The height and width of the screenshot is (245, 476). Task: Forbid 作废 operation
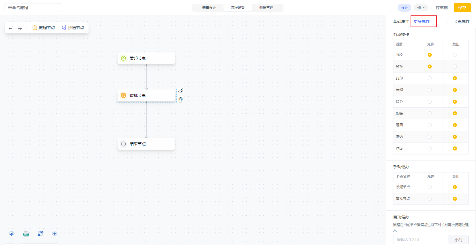tap(455, 148)
